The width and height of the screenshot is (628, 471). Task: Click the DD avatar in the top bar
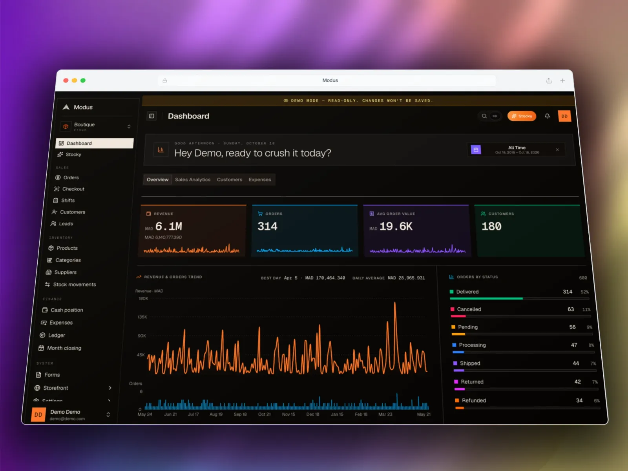pyautogui.click(x=564, y=116)
